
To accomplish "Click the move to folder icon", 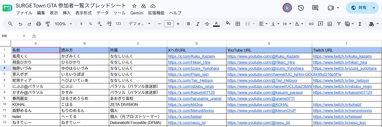I will (144, 6).
